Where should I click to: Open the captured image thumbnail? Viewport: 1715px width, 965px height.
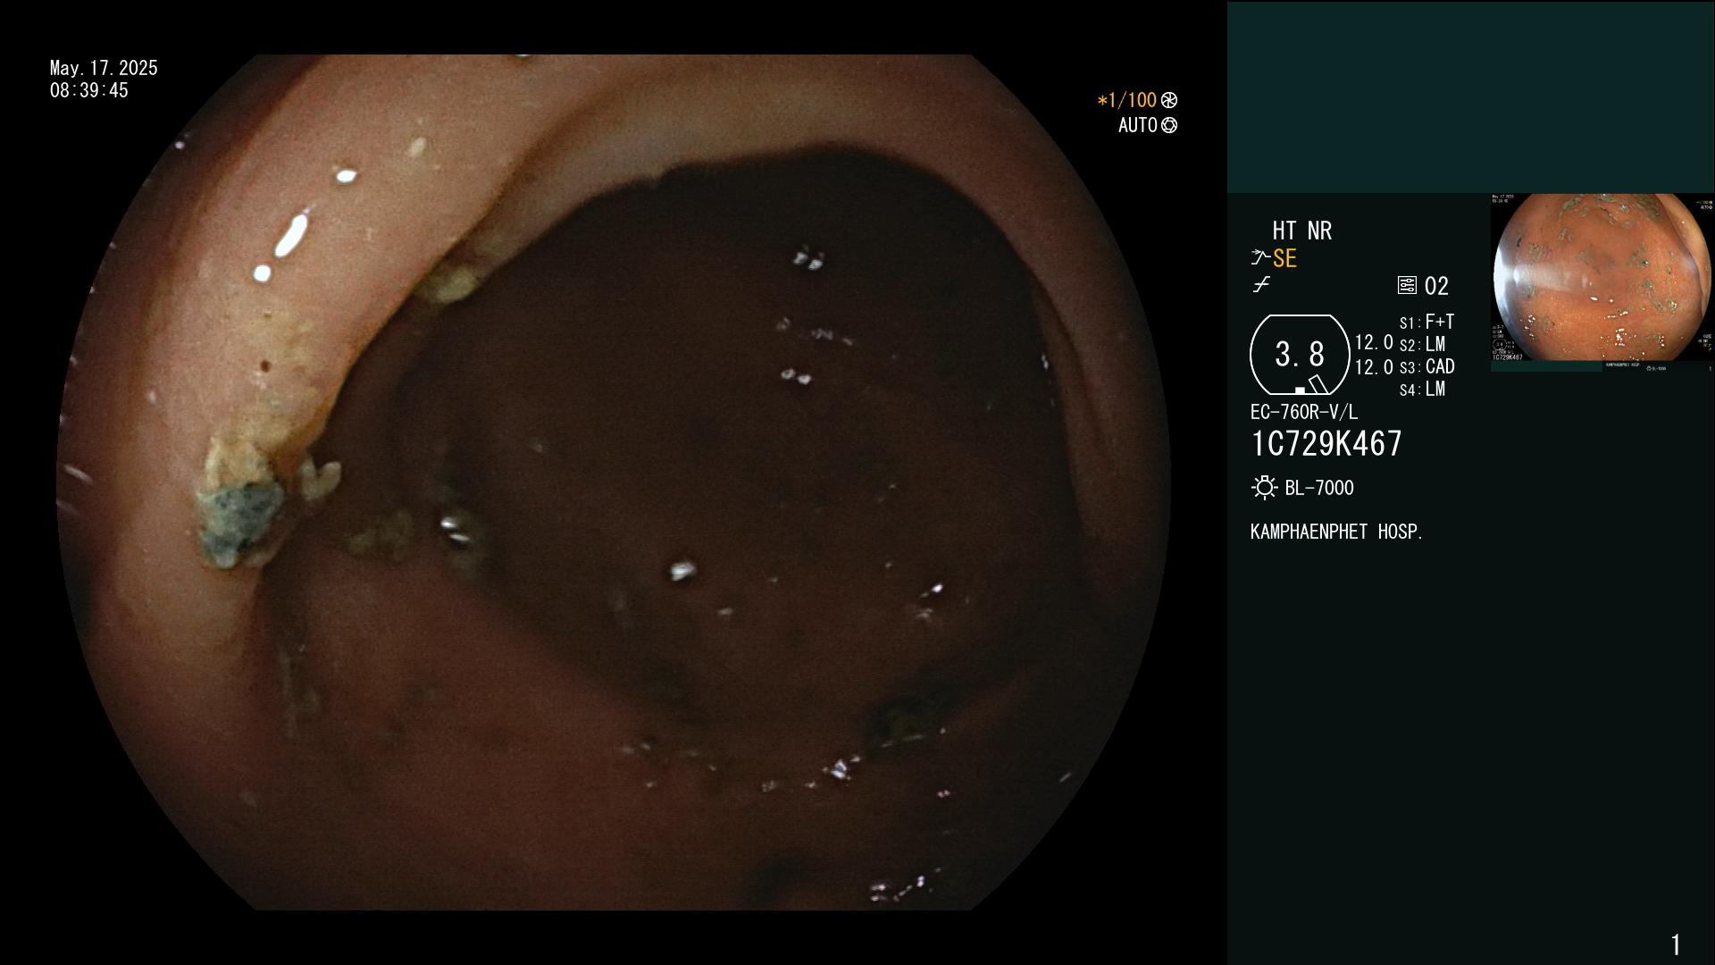(1602, 281)
